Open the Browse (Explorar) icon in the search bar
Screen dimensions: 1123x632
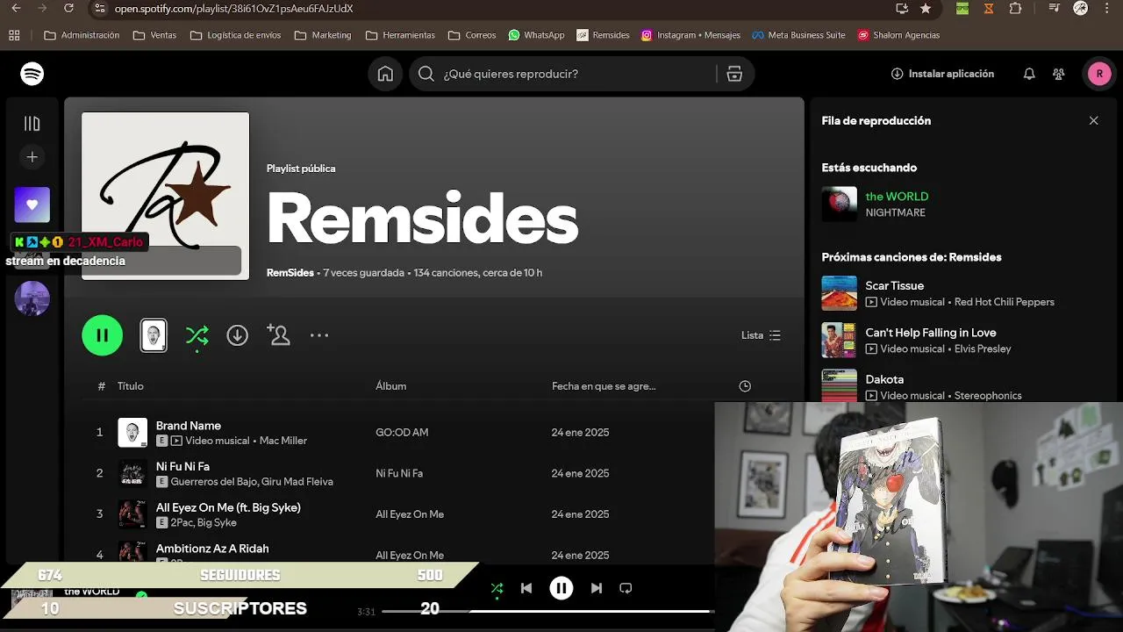[734, 74]
